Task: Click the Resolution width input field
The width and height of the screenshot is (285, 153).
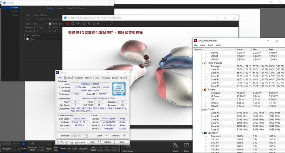Action: [x=42, y=28]
